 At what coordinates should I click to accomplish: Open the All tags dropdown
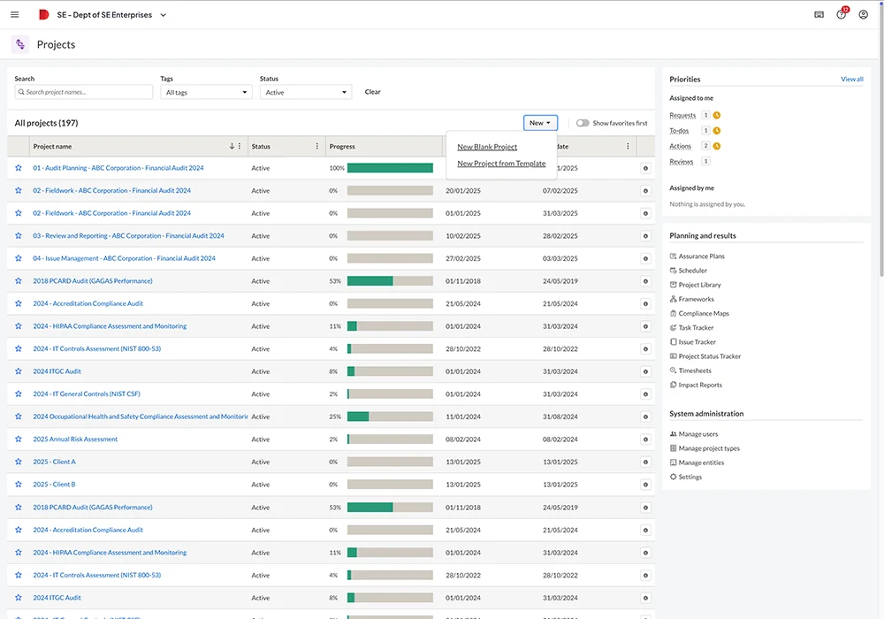pyautogui.click(x=205, y=91)
